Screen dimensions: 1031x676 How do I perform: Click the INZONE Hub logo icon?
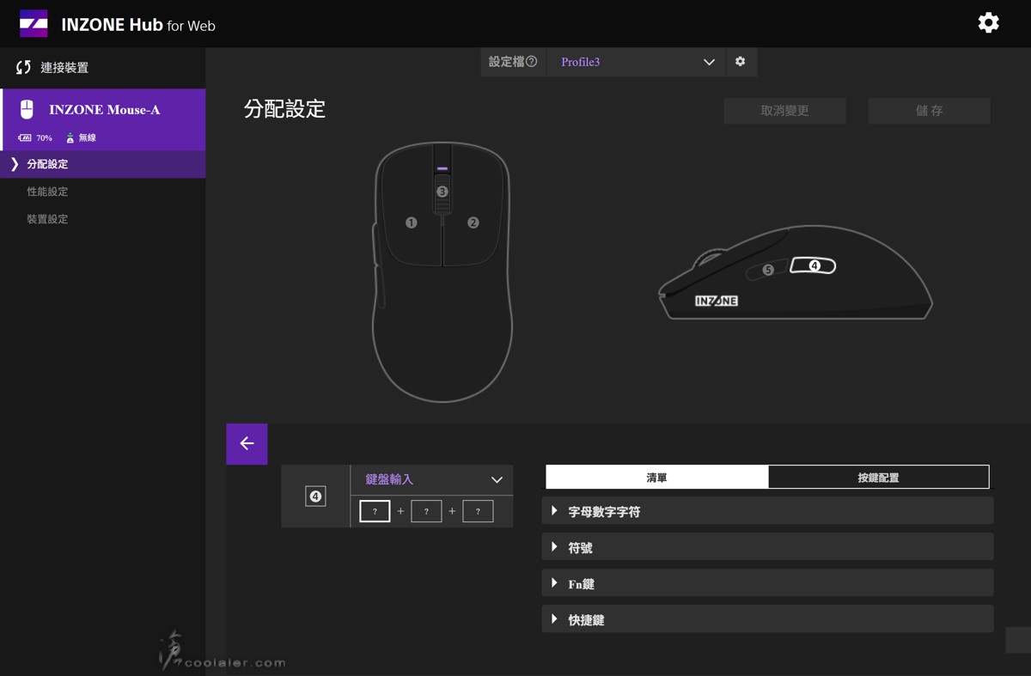(34, 24)
